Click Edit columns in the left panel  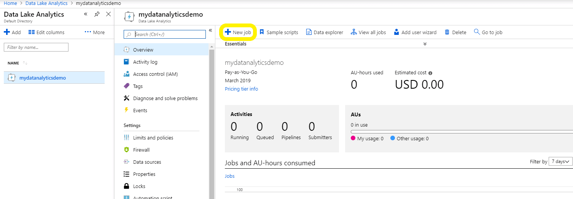[46, 32]
